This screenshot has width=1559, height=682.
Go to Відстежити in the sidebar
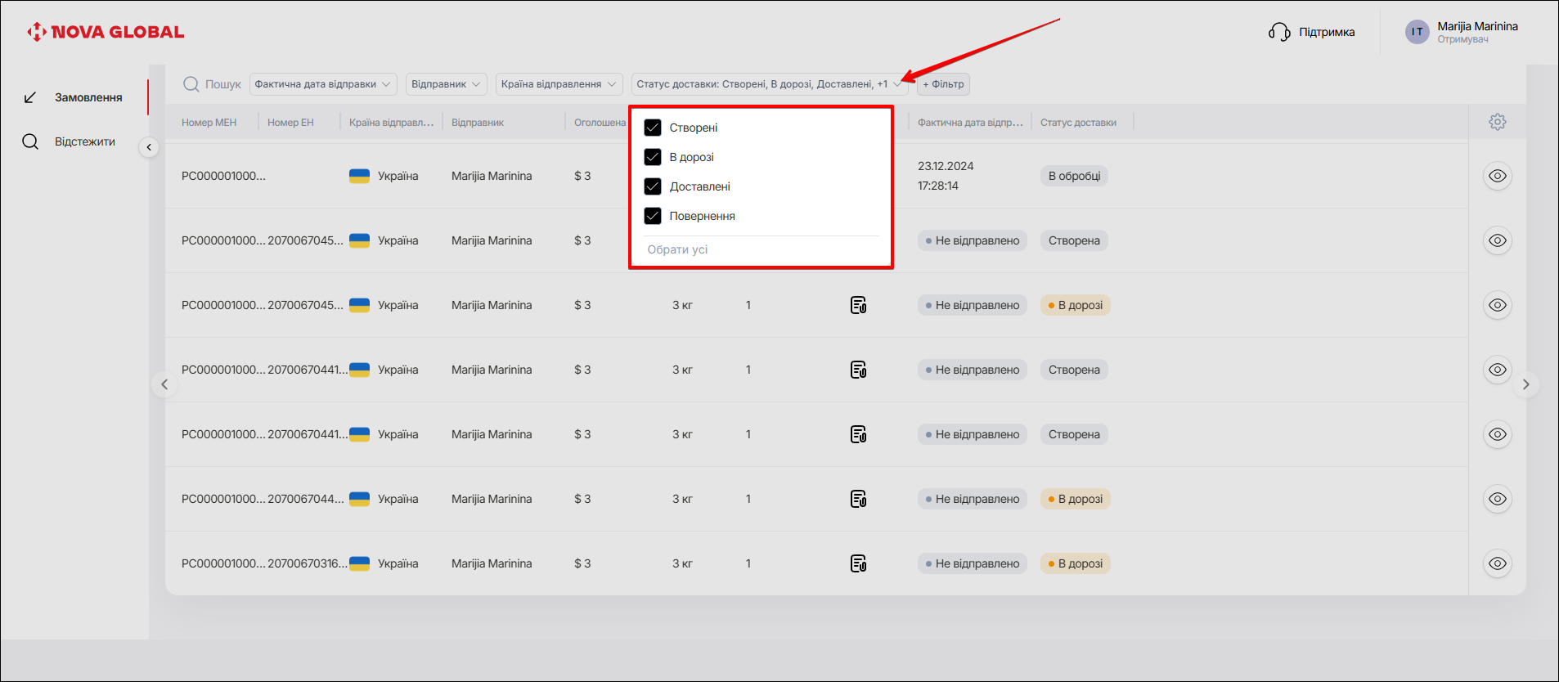coord(84,141)
